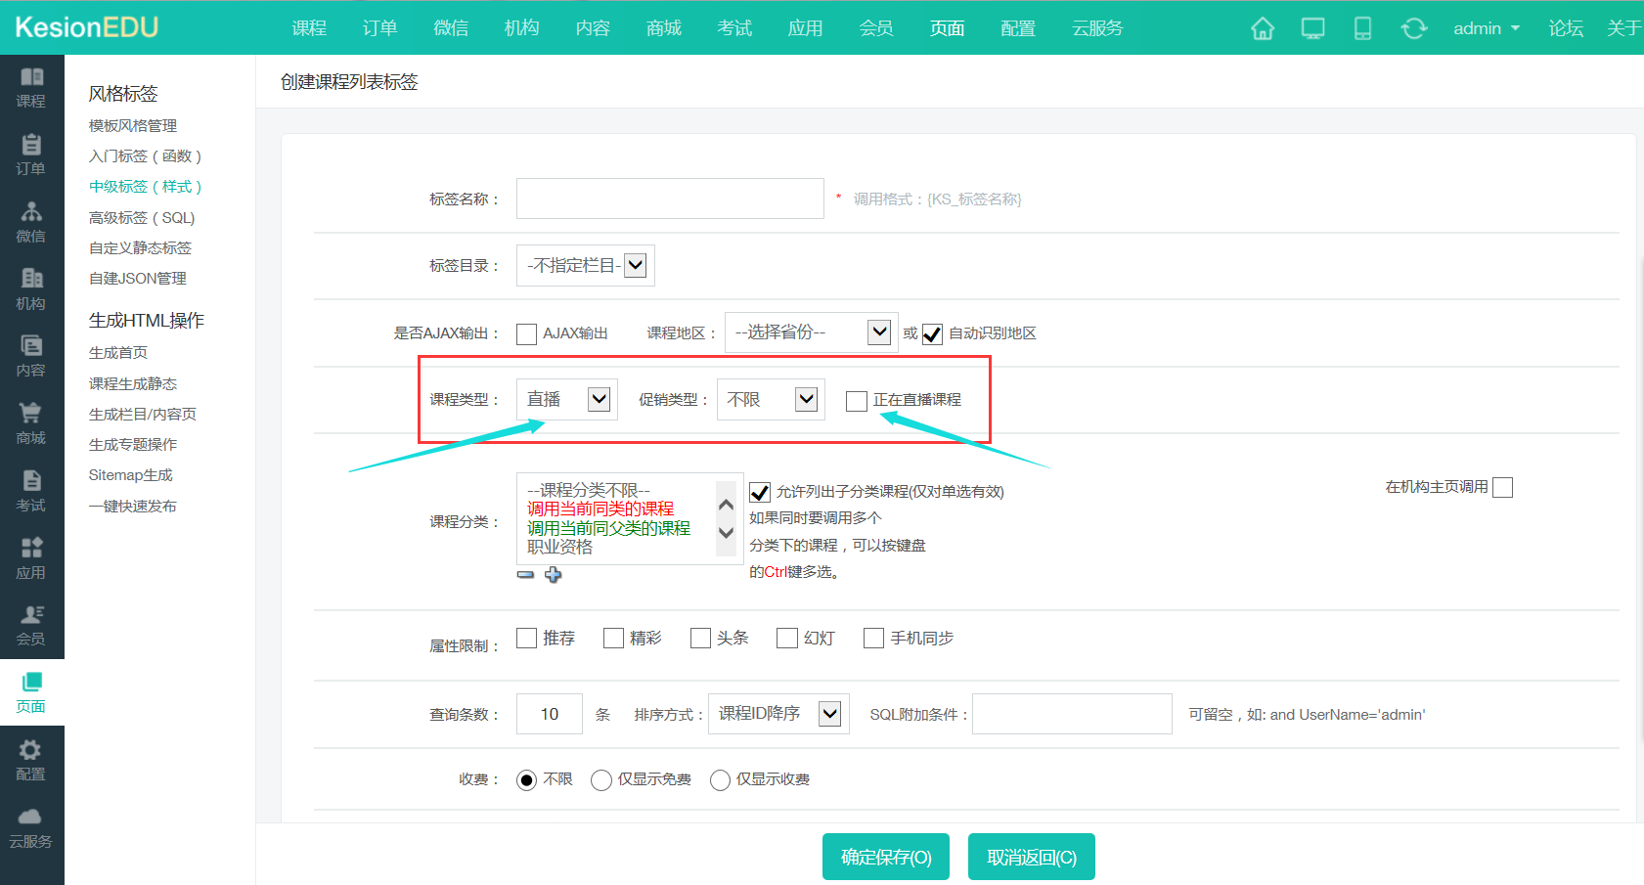Screen dimensions: 1644x885
Task: Open 云服务 cloud icon in sidebar
Action: point(31,826)
